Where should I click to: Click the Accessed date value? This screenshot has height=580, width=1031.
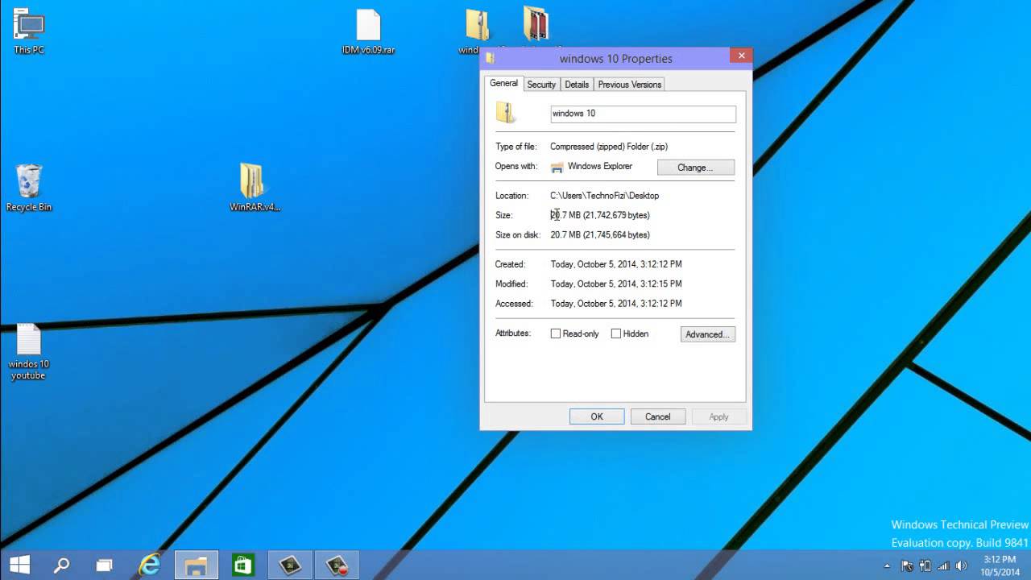616,304
